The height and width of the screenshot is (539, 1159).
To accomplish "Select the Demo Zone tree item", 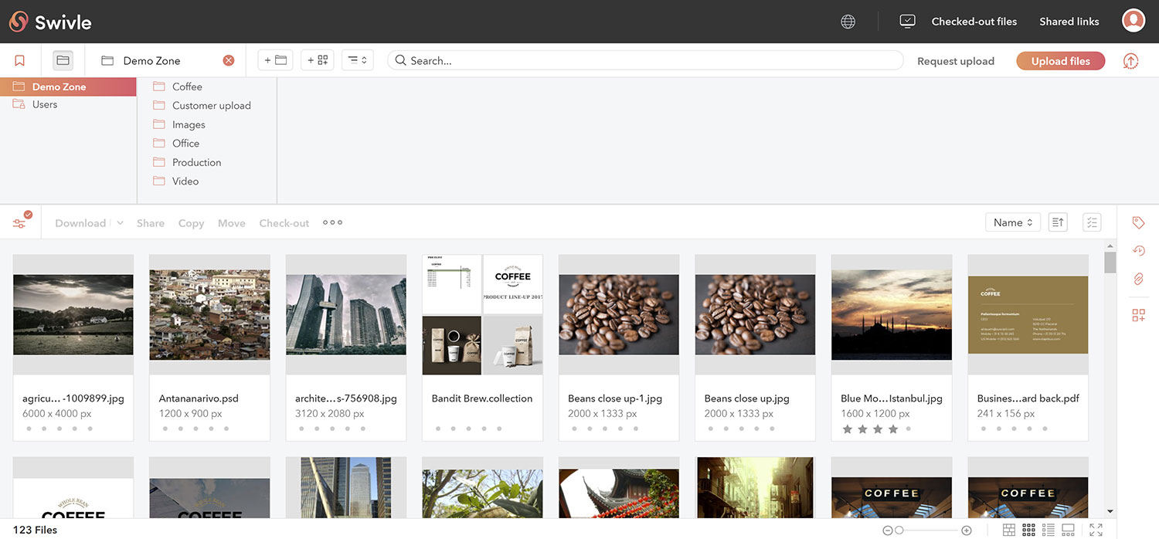I will (x=68, y=86).
